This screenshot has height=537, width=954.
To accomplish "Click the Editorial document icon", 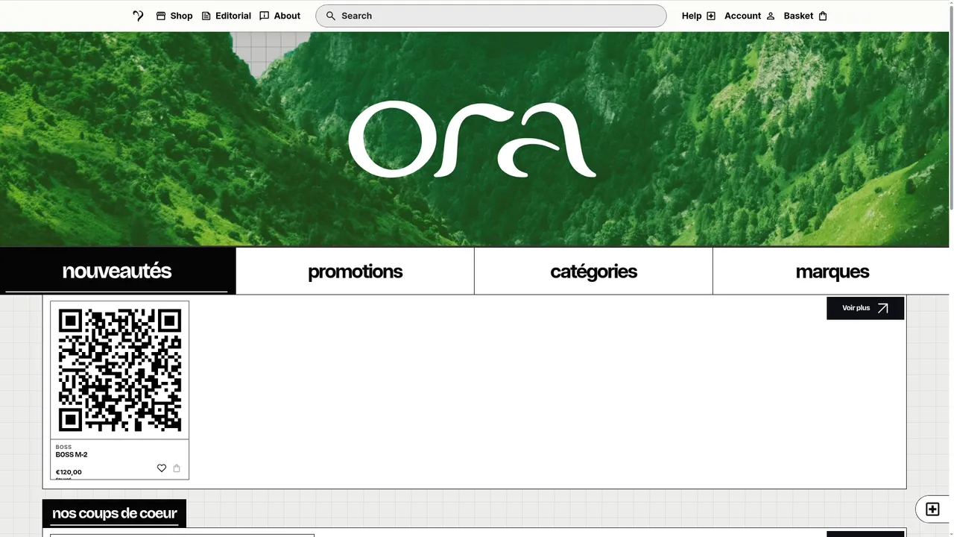I will [x=206, y=16].
